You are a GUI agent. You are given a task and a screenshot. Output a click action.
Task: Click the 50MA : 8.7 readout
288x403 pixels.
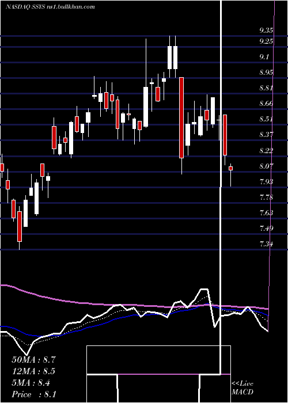(33, 360)
